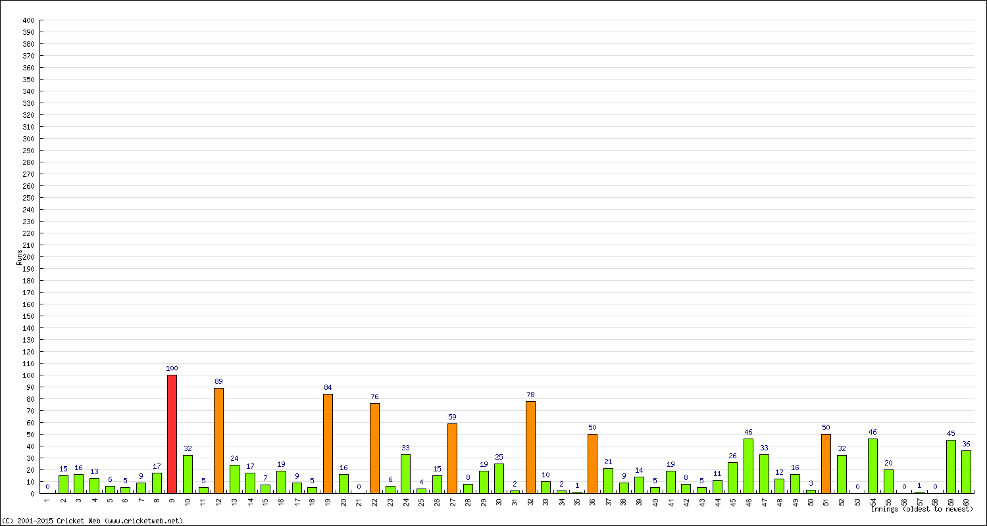Click the "Runs" y-axis title
Screen dimensions: 987x526
[18, 257]
